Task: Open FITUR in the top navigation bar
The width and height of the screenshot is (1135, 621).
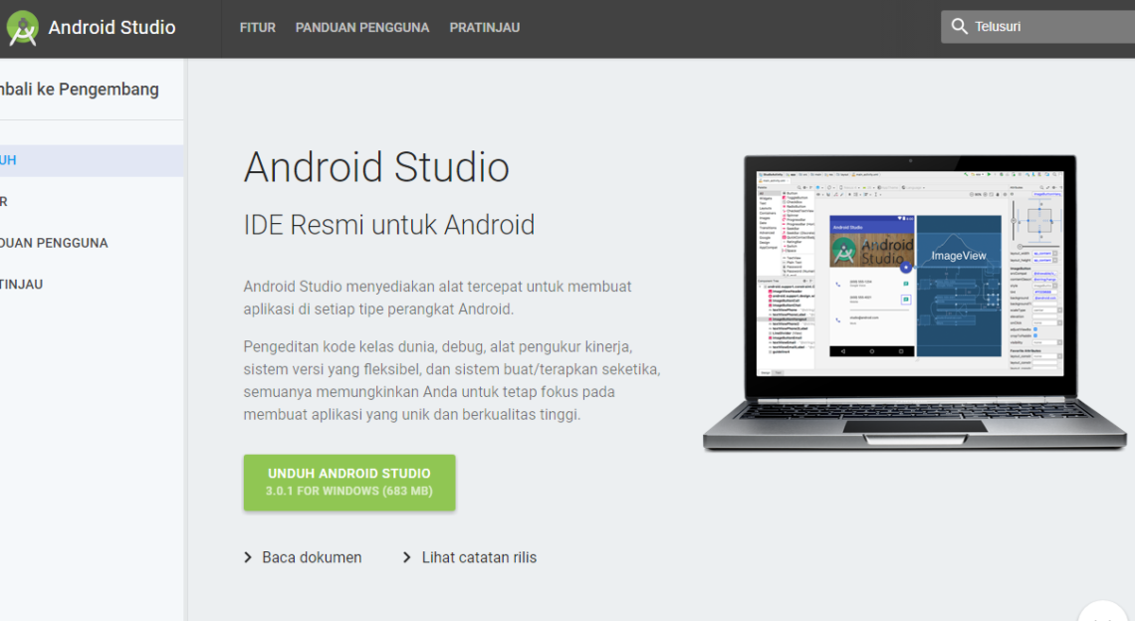Action: click(257, 28)
